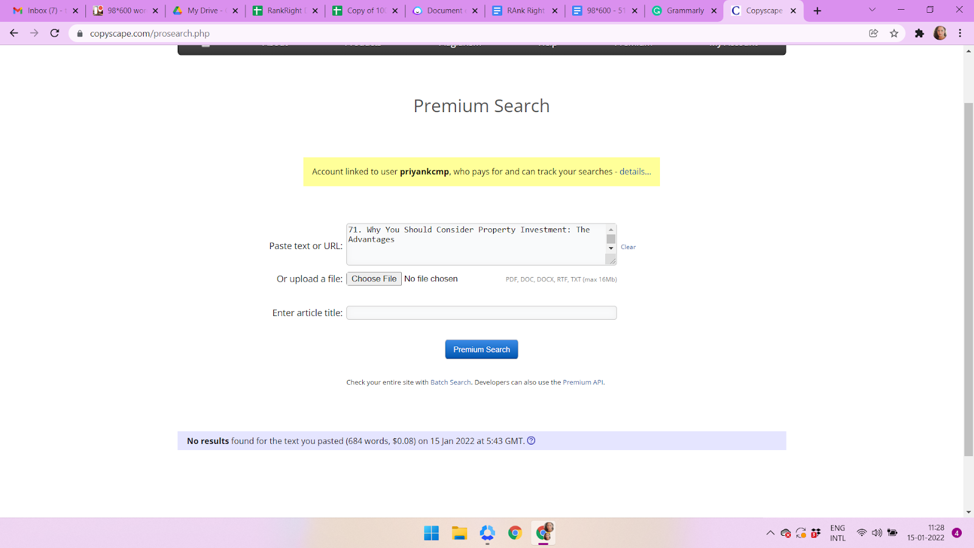Click the Premium Search button

pos(482,350)
